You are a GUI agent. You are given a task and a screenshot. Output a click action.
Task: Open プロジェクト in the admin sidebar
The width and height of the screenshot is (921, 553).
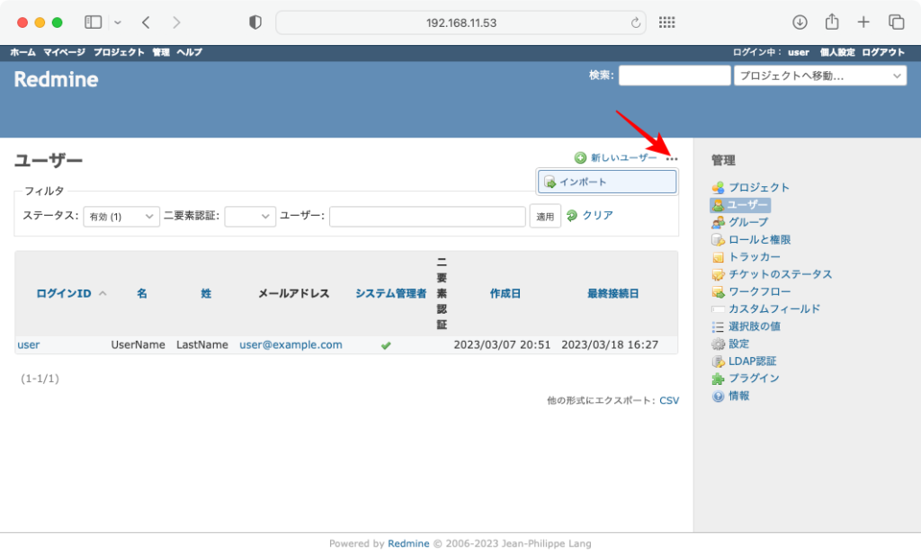click(759, 187)
